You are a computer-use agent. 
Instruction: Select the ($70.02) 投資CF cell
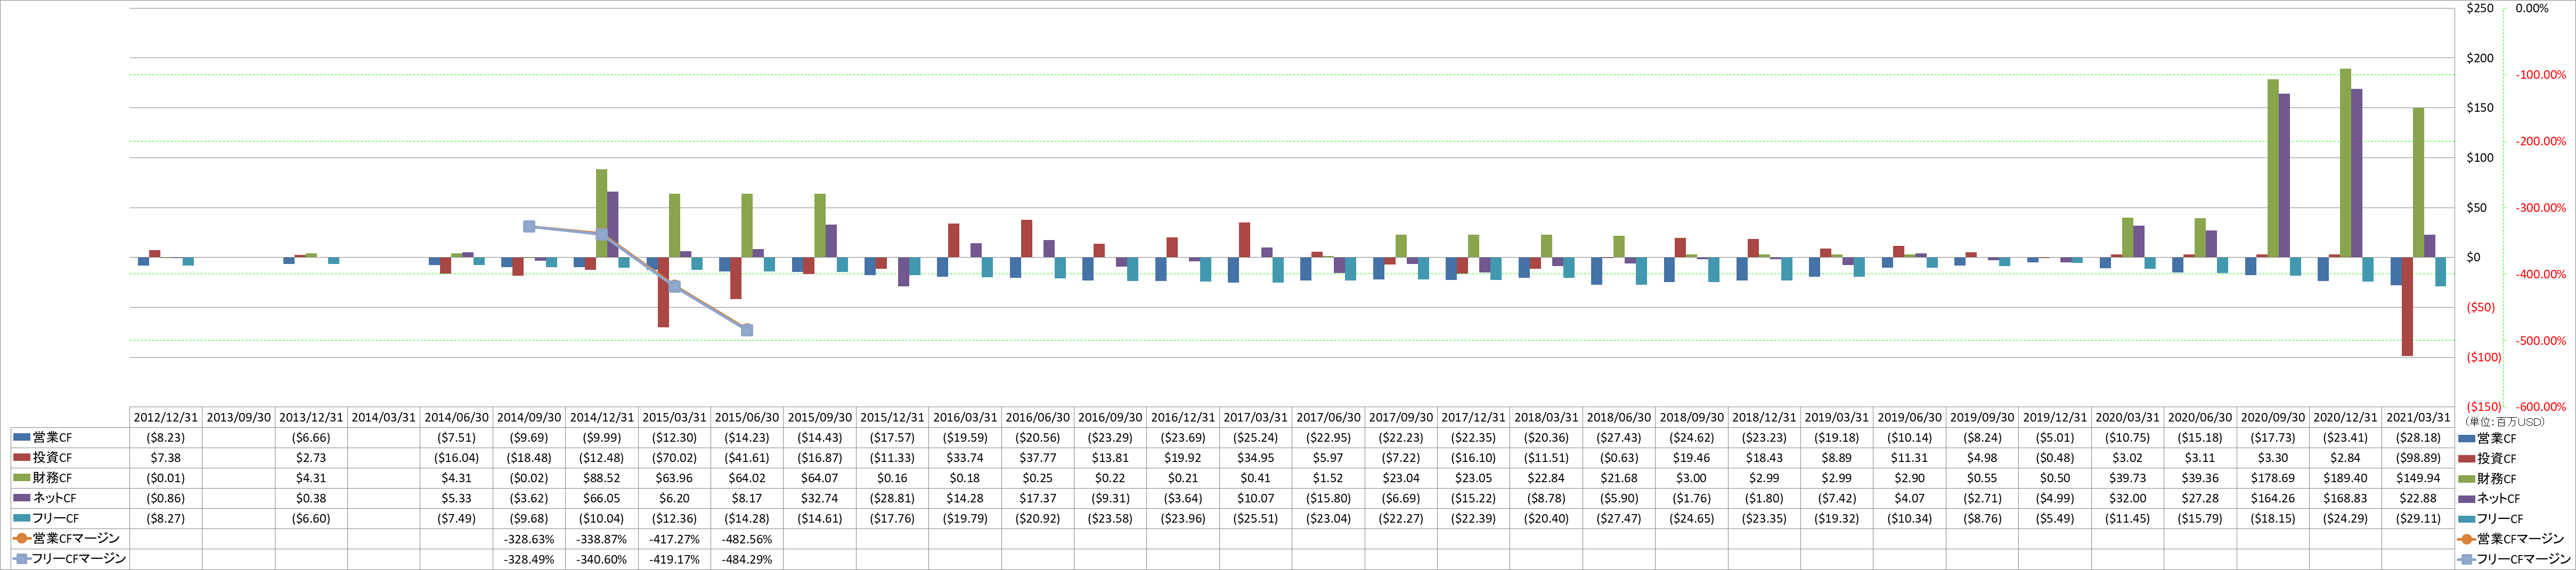coord(675,458)
